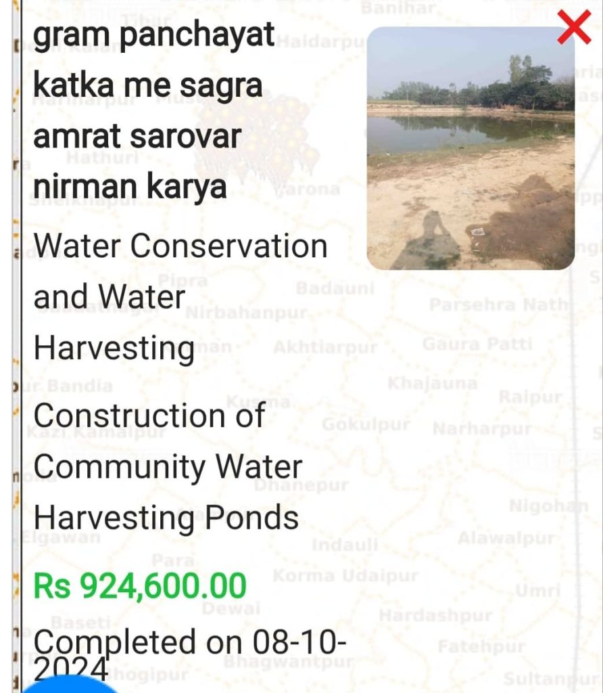Open the pond site photo thumbnail
603x693 pixels.
471,148
